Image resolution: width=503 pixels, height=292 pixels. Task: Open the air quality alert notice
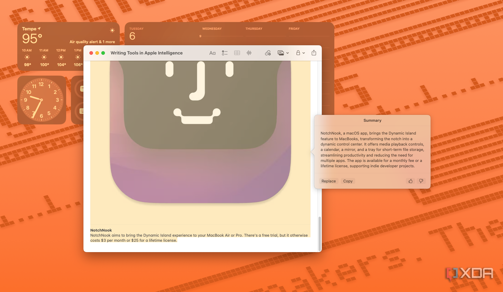[92, 42]
